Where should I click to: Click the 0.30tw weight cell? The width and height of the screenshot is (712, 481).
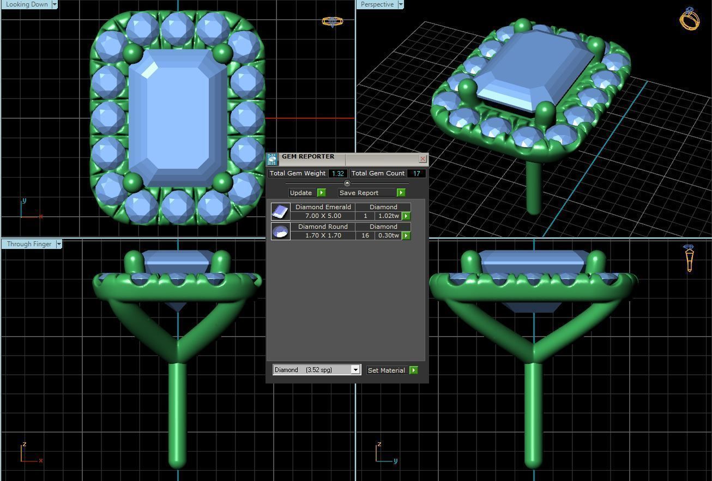point(388,235)
